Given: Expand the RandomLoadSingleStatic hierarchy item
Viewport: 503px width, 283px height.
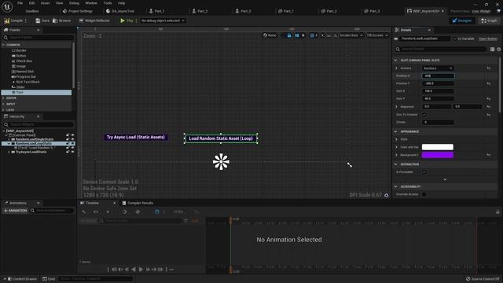Looking at the screenshot, I should coord(9,139).
